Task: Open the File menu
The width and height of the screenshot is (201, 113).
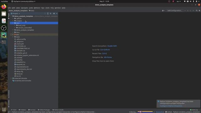Action: coord(9,8)
